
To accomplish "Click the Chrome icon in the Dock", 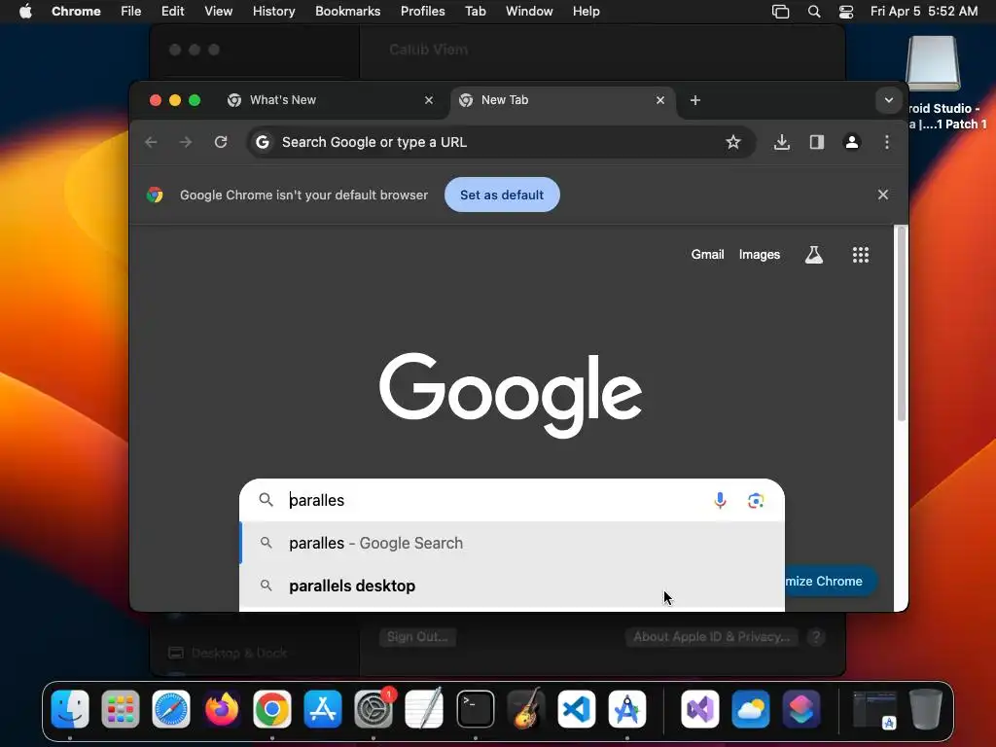I will [x=272, y=709].
